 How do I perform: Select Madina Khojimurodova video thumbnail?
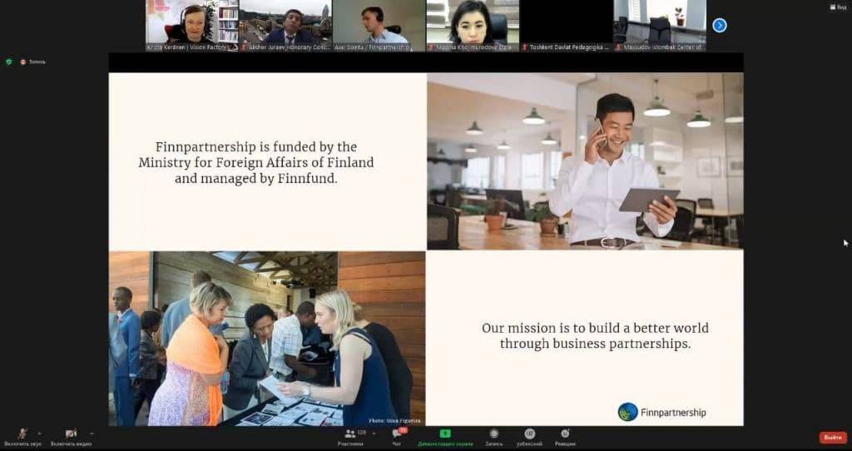pos(473,26)
